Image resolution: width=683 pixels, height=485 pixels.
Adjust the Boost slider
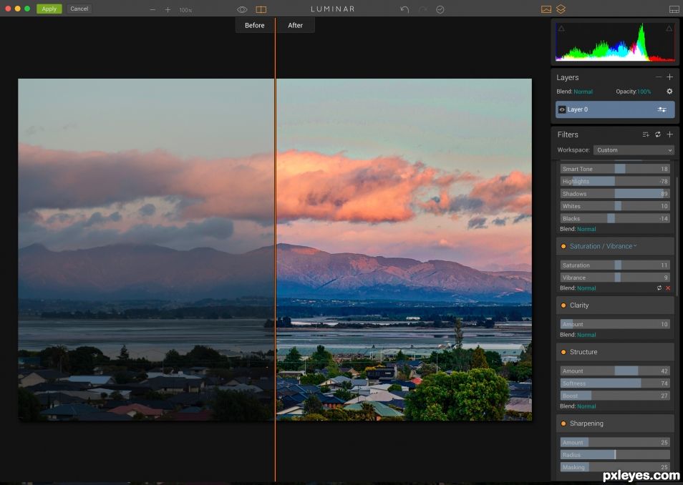(x=615, y=396)
